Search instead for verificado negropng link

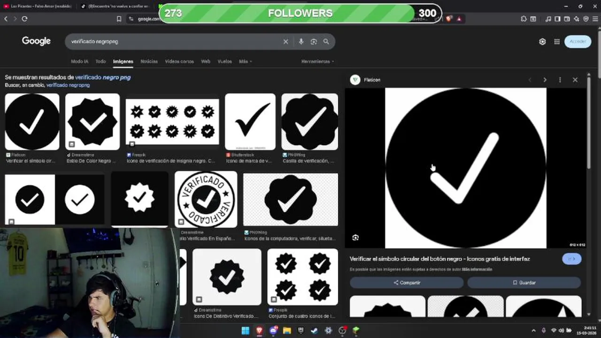coord(68,85)
